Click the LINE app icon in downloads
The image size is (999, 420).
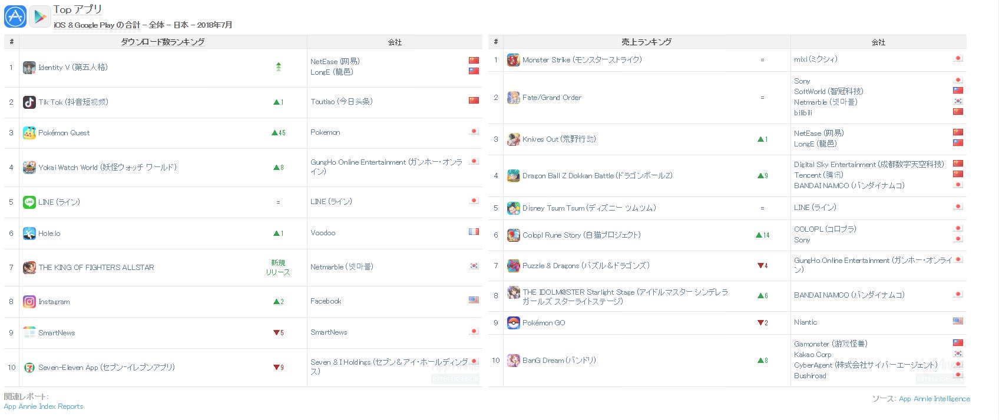point(29,202)
